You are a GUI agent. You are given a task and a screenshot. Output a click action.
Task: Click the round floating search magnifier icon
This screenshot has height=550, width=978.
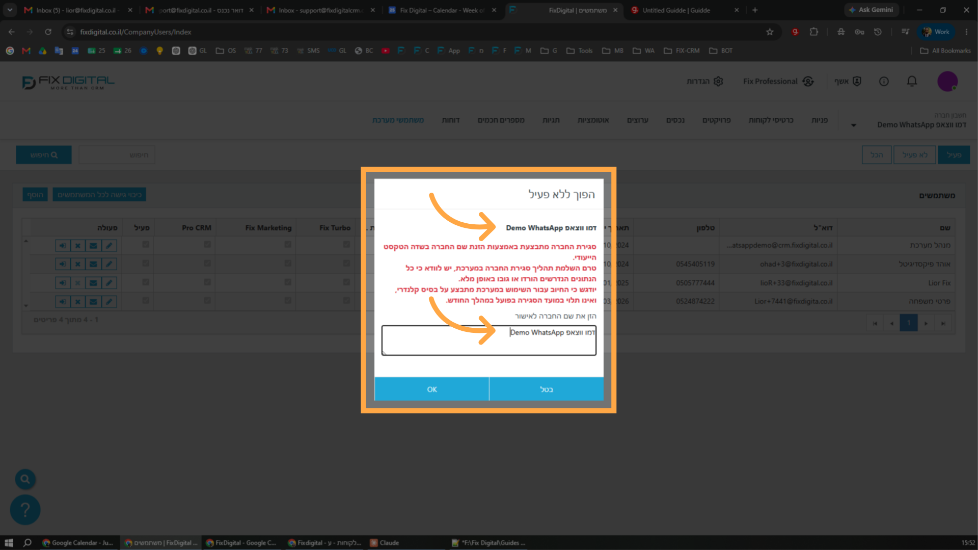[x=25, y=479]
